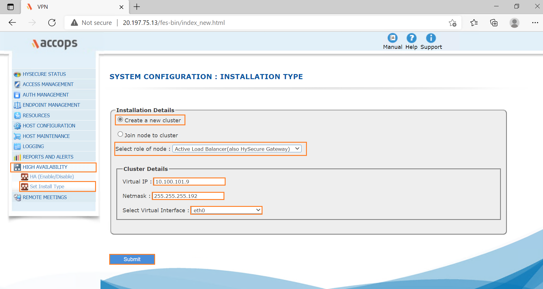Open the Support info icon
Screen dimensions: 543x289
(x=431, y=38)
